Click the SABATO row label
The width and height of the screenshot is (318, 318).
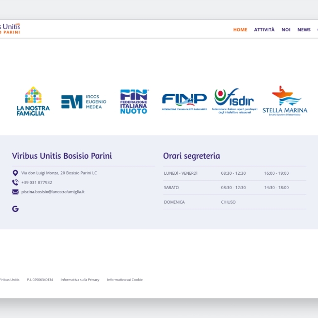171,187
